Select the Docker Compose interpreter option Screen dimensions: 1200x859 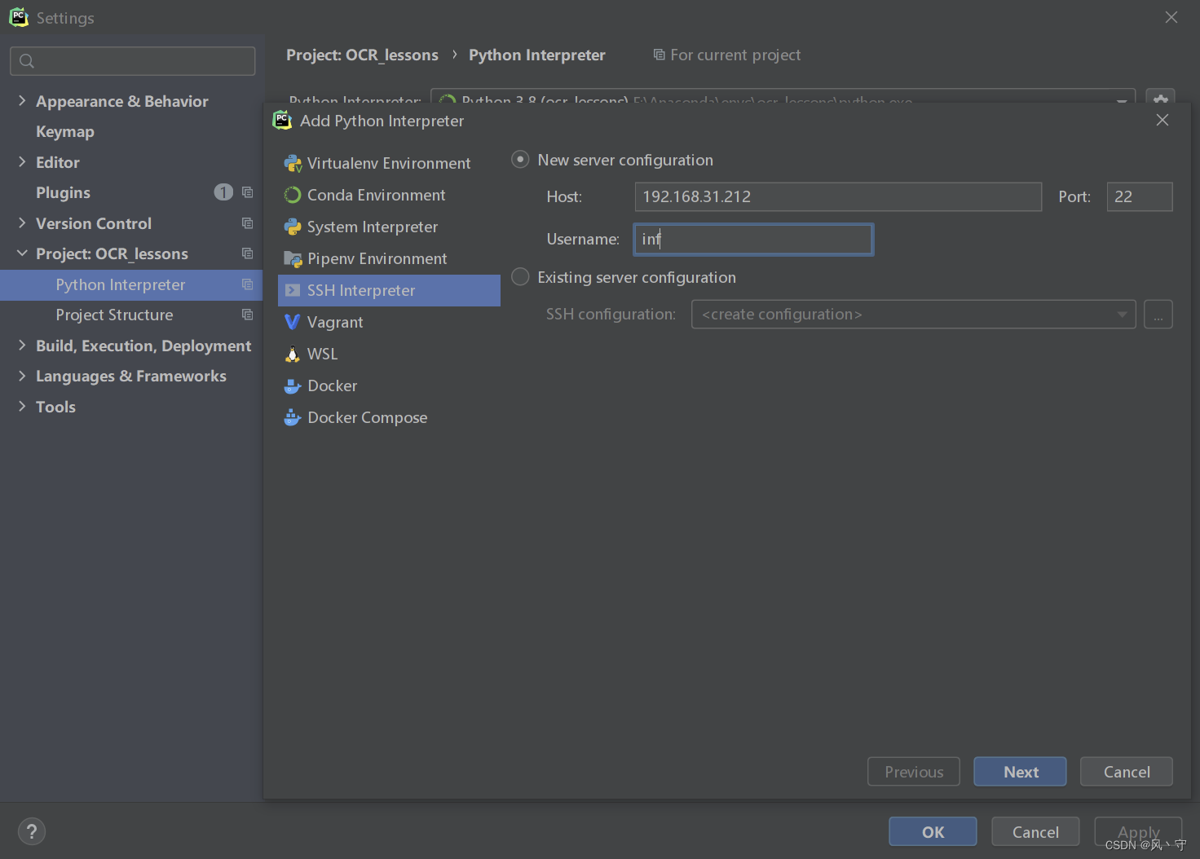click(x=367, y=417)
